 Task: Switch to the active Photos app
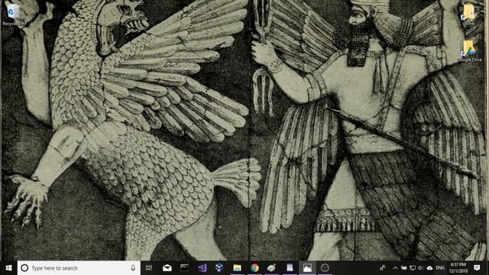click(x=307, y=268)
